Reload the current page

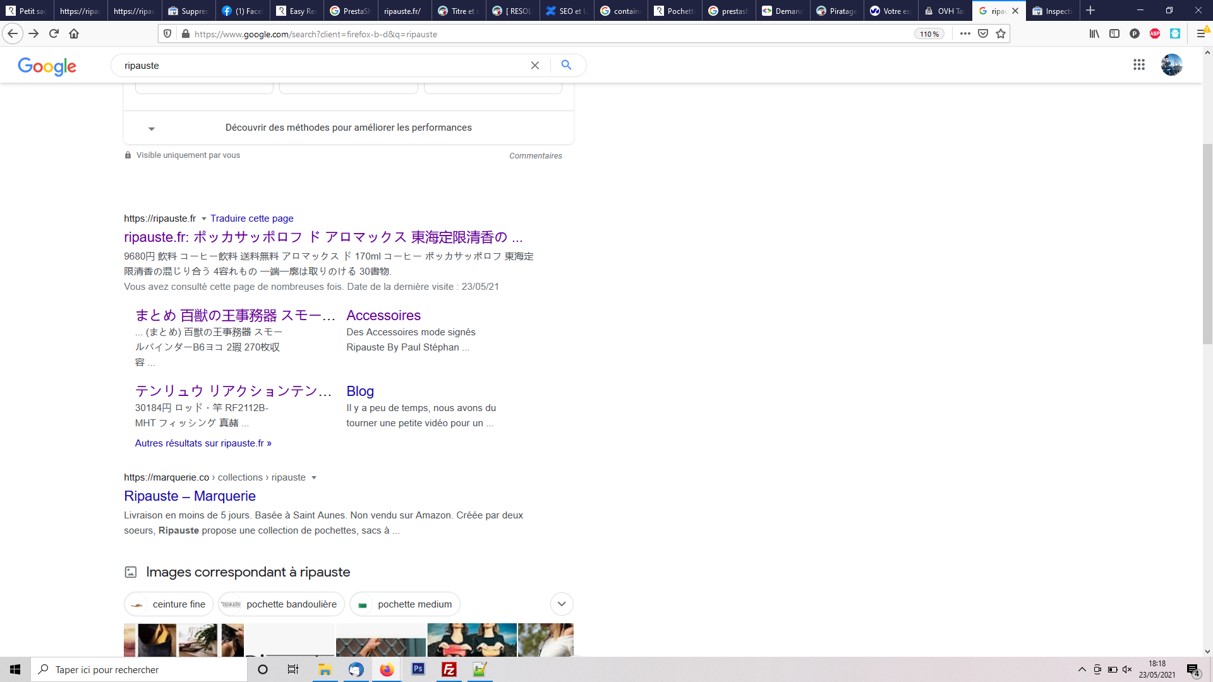coord(54,34)
